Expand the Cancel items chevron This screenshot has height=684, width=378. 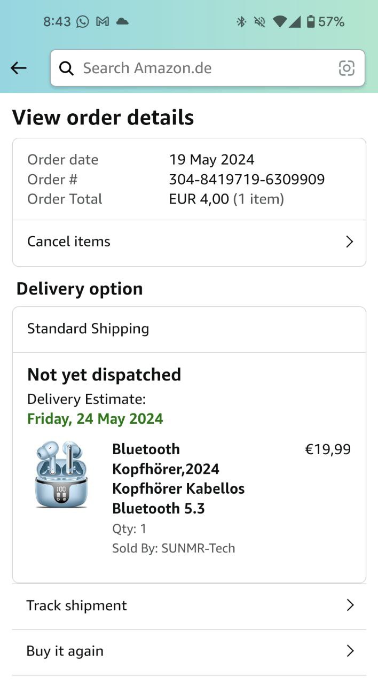(349, 242)
